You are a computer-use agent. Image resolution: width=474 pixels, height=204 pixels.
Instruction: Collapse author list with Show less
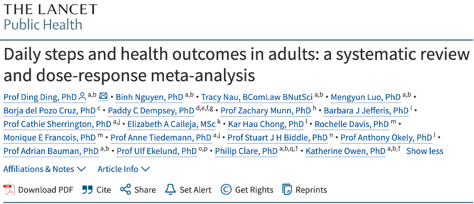(x=424, y=151)
